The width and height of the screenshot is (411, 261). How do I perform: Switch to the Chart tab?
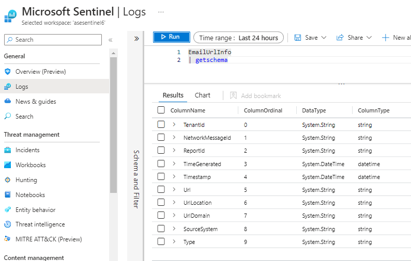202,95
